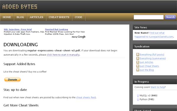Click RSS icon beside Just the Blog

(138, 70)
